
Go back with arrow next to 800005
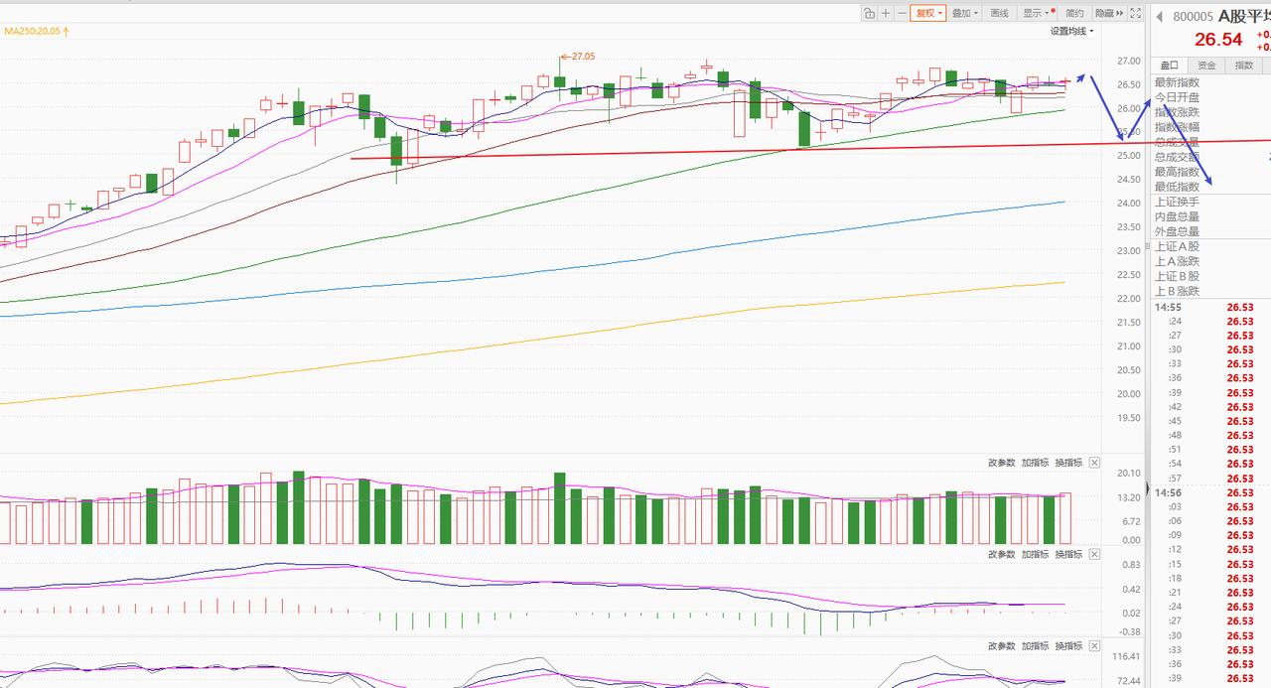[1159, 16]
